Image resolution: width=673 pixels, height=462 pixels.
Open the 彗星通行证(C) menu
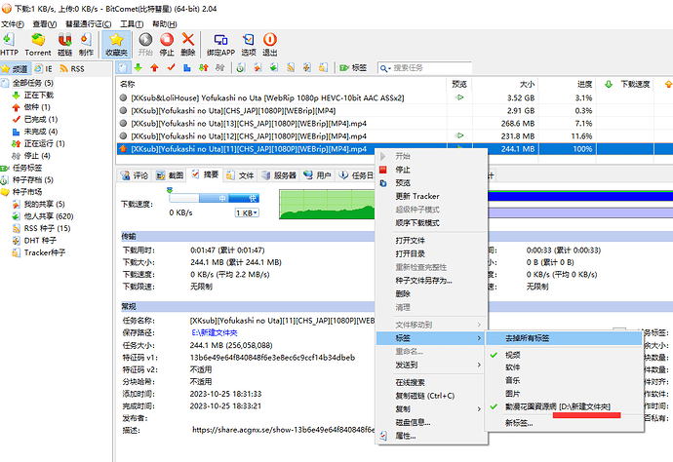pyautogui.click(x=88, y=24)
